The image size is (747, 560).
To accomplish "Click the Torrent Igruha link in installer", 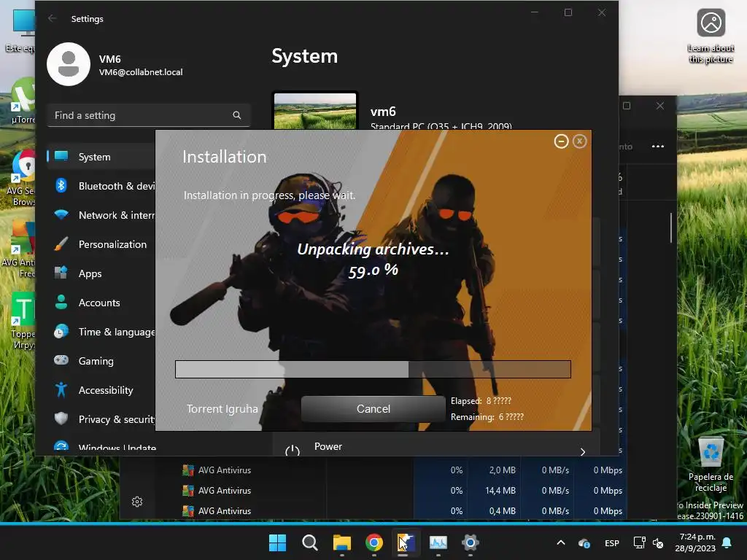I will pyautogui.click(x=222, y=408).
